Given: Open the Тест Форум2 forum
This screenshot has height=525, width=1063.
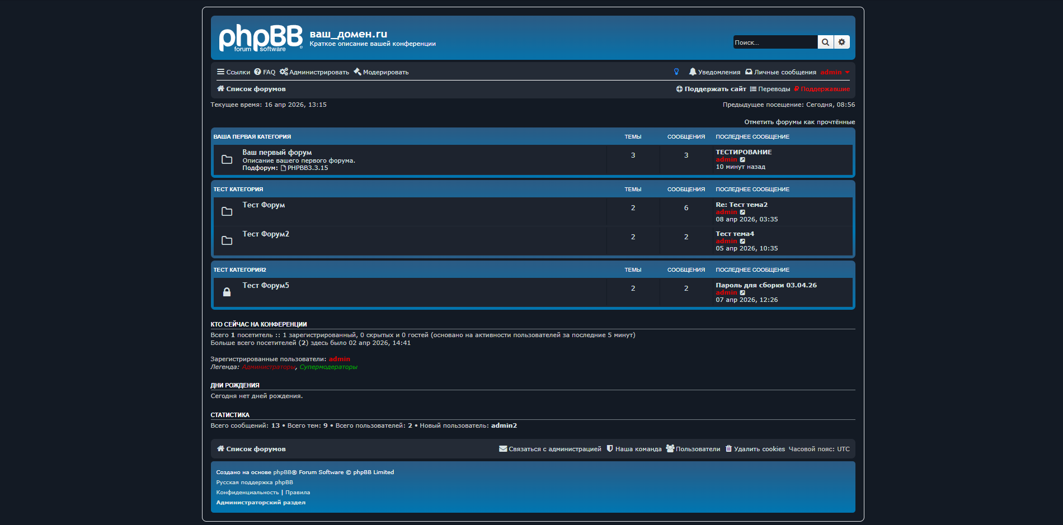Looking at the screenshot, I should coord(266,234).
